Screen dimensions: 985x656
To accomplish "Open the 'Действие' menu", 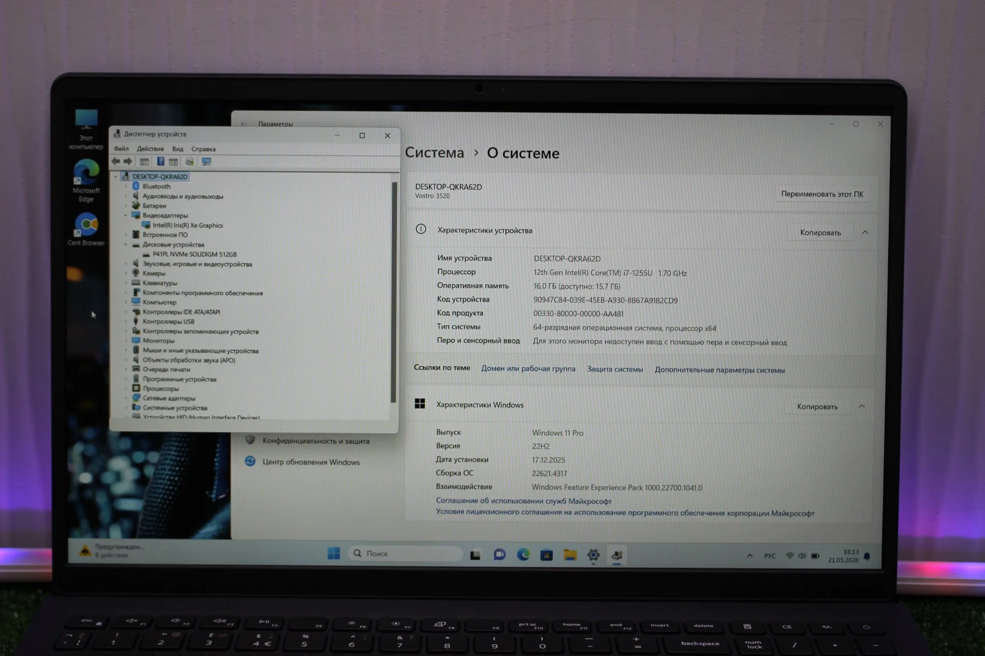I will [150, 149].
